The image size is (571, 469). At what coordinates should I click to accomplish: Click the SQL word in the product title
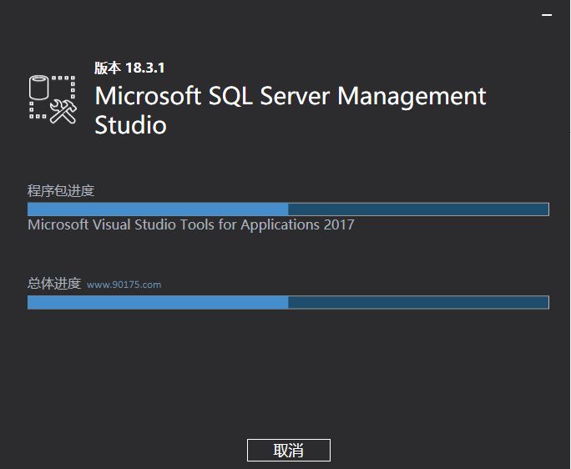(230, 96)
